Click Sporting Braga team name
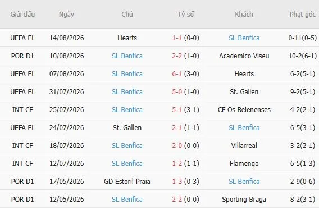Screen dimensions: 319x208 pos(244,199)
